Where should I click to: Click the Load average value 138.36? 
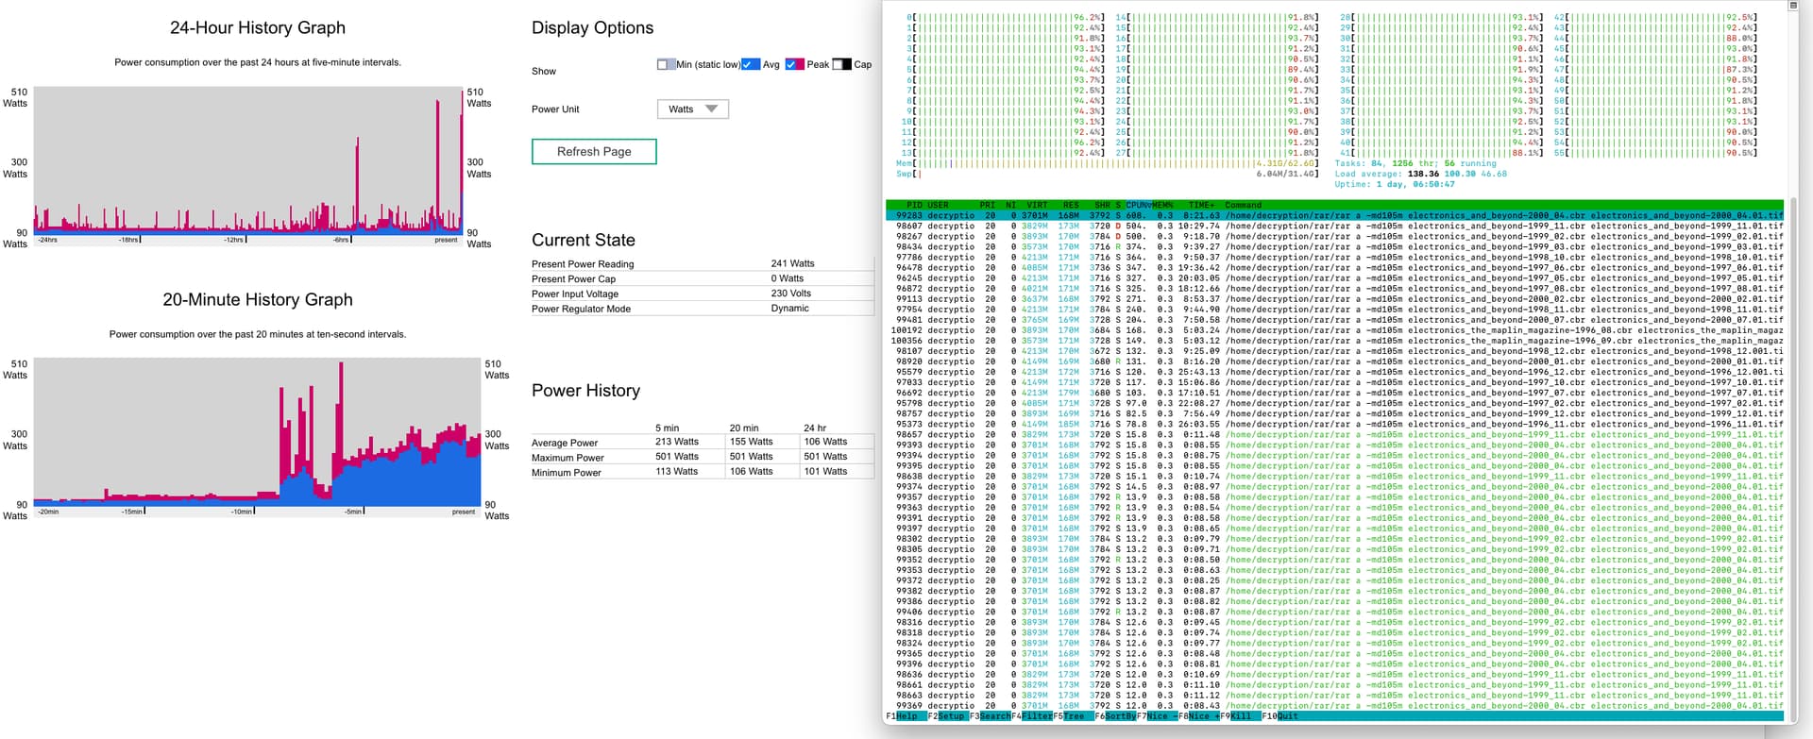[1422, 174]
